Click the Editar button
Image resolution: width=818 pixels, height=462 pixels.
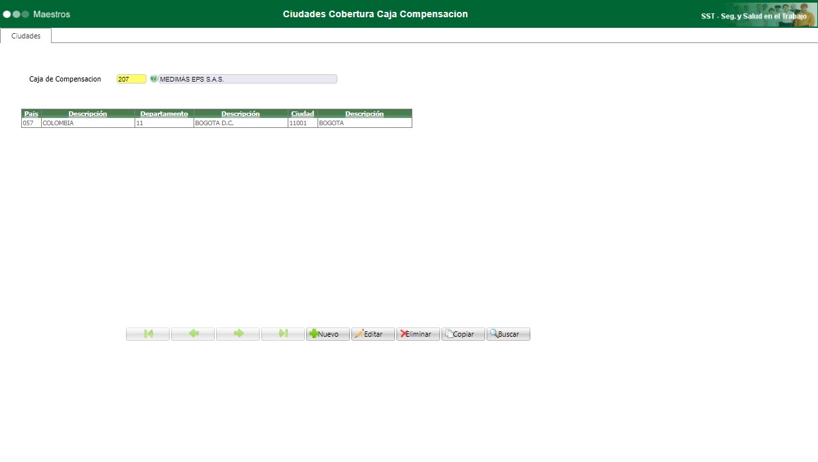pos(373,334)
